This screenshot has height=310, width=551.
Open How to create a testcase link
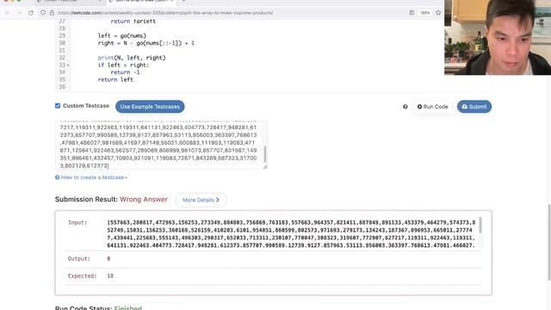(94, 177)
